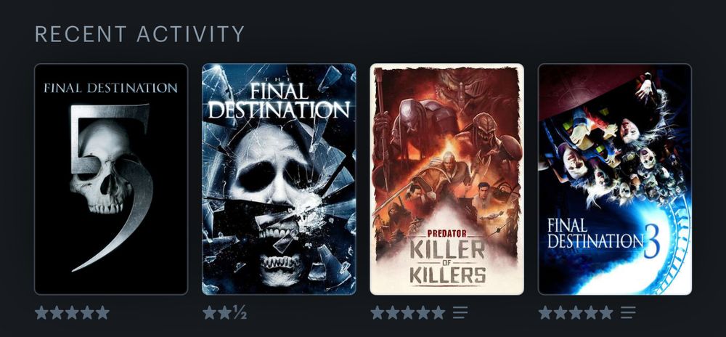Click last star under Final Destination 5

tap(102, 312)
